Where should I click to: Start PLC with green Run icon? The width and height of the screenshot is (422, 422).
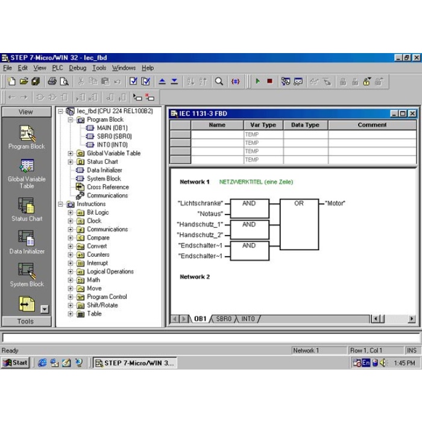point(257,81)
